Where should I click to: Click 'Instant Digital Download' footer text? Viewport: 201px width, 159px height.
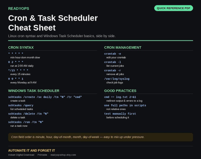point(21,155)
